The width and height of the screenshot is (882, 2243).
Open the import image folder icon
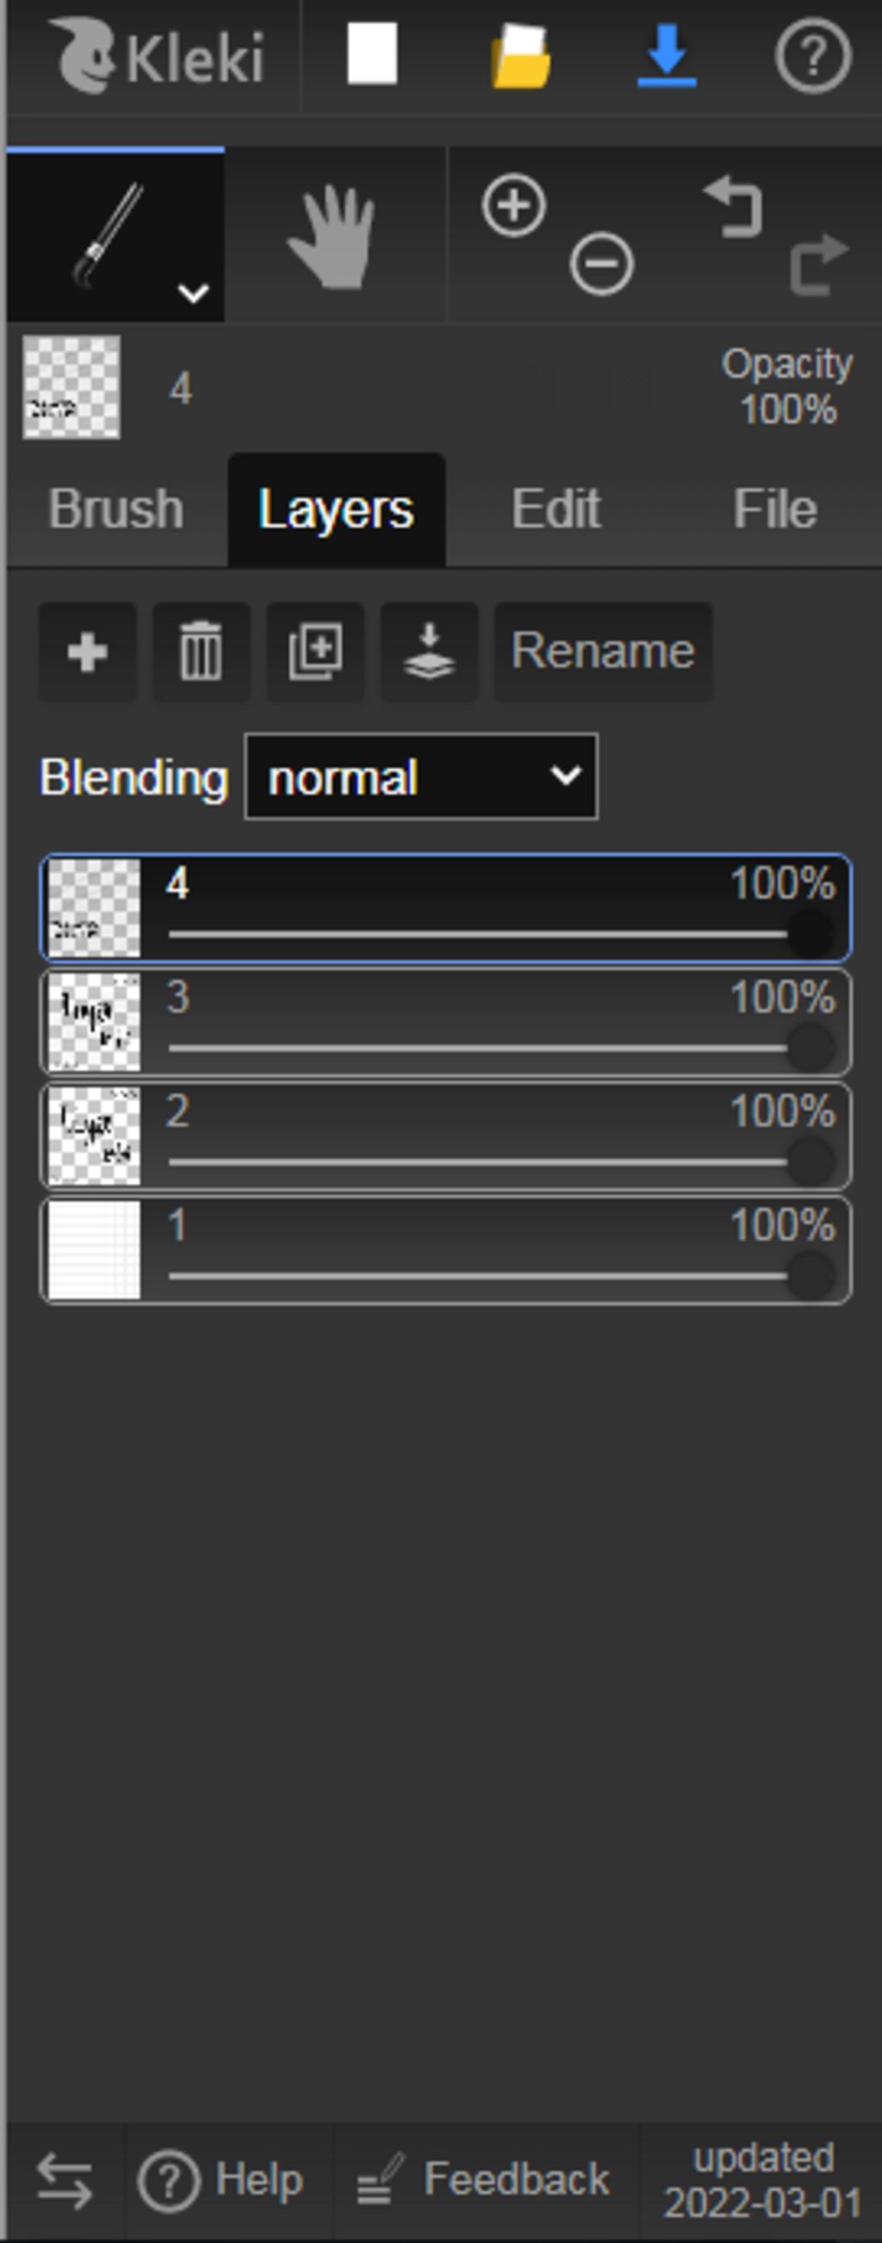pos(520,57)
